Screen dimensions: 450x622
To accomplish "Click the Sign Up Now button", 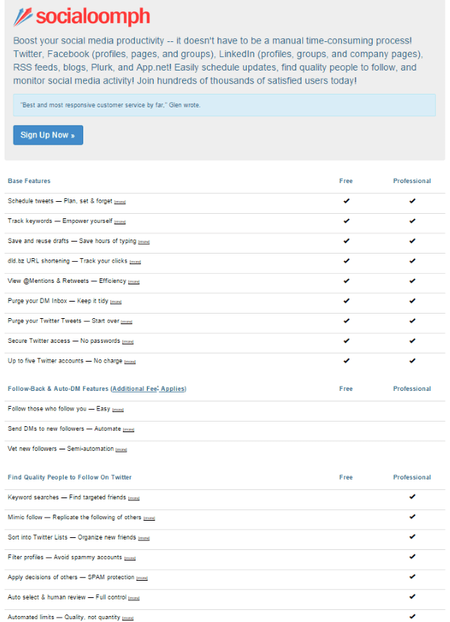I will pyautogui.click(x=48, y=135).
